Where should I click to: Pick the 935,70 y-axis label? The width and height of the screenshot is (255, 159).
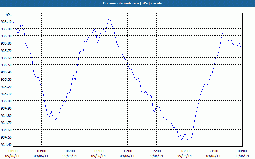click(6, 51)
